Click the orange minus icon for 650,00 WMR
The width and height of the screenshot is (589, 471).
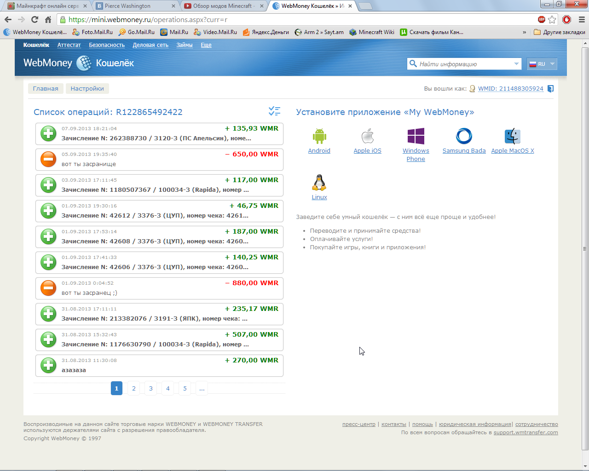point(48,159)
